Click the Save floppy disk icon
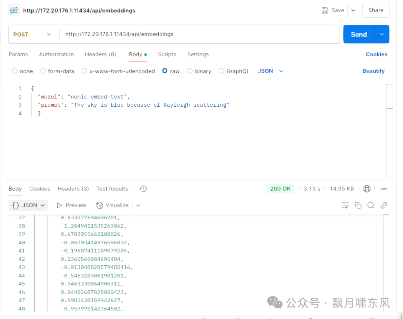This screenshot has width=403, height=319. point(325,10)
